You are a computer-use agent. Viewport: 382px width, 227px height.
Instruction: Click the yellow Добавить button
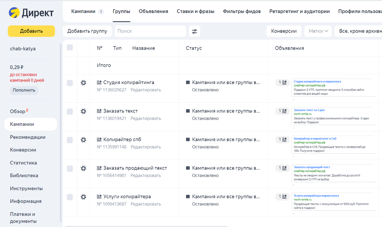pos(31,31)
